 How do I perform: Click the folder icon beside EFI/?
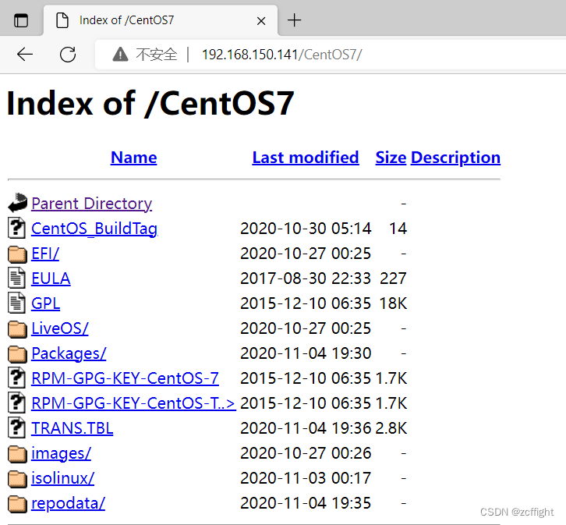click(17, 254)
